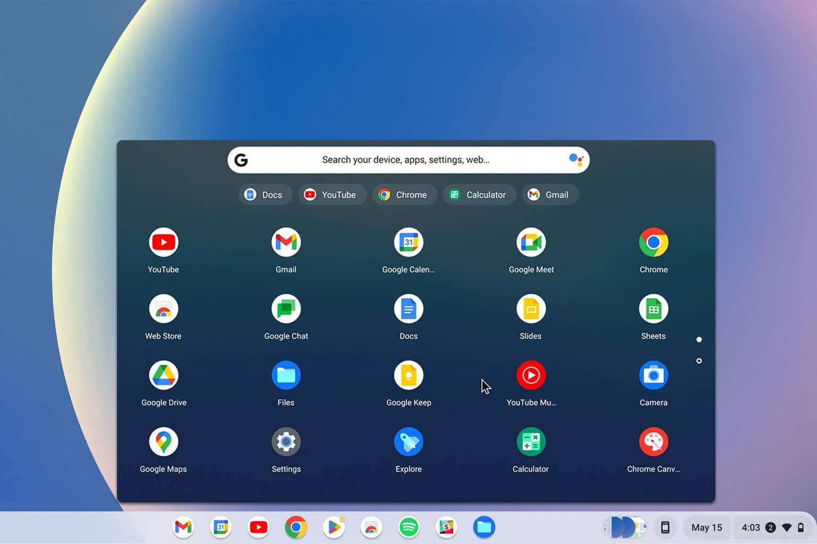Open the Settings app
Image resolution: width=817 pixels, height=544 pixels.
(286, 441)
